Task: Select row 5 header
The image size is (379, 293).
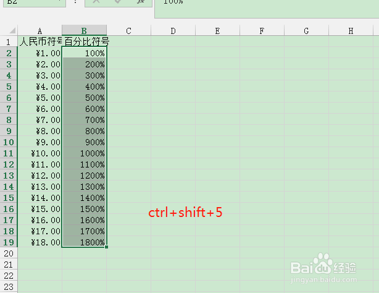Action: (9, 86)
